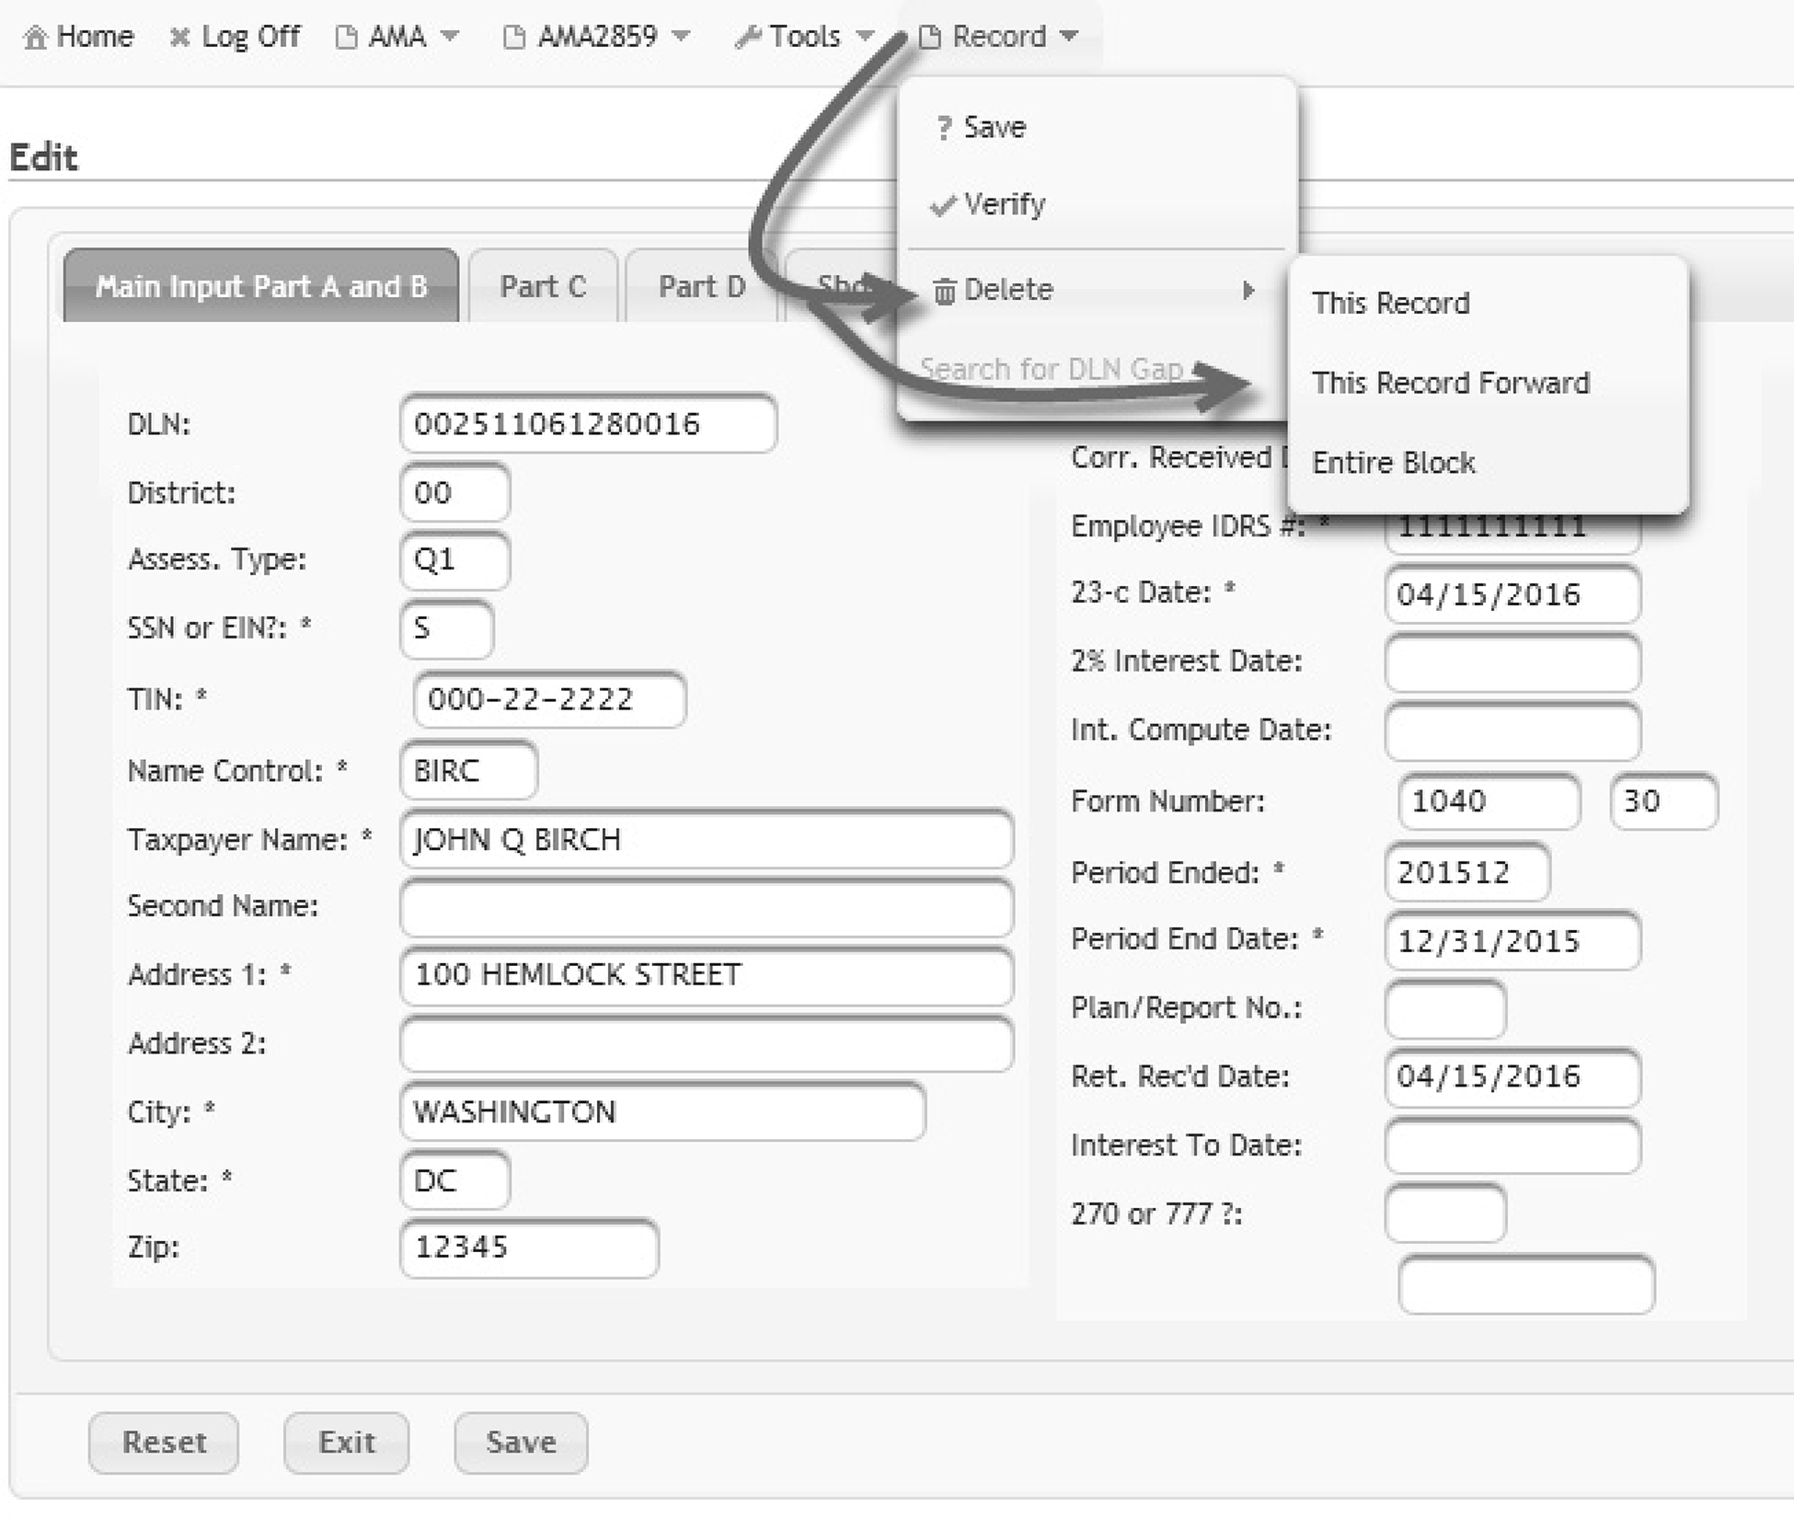
Task: Click the Verify checkmark icon
Action: 943,205
